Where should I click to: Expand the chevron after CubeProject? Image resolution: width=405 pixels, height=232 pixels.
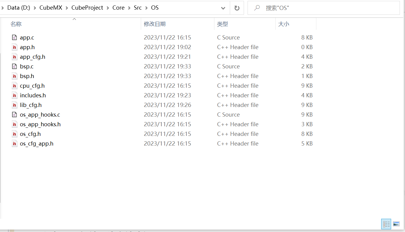point(108,8)
